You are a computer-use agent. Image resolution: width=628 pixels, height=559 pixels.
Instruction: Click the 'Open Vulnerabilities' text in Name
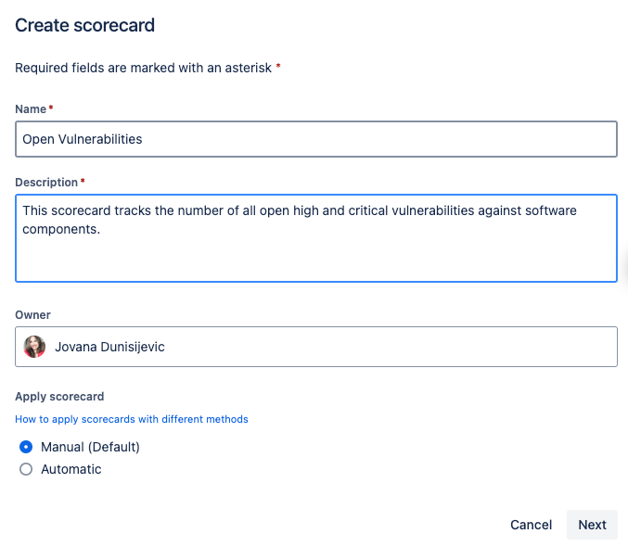tap(83, 139)
